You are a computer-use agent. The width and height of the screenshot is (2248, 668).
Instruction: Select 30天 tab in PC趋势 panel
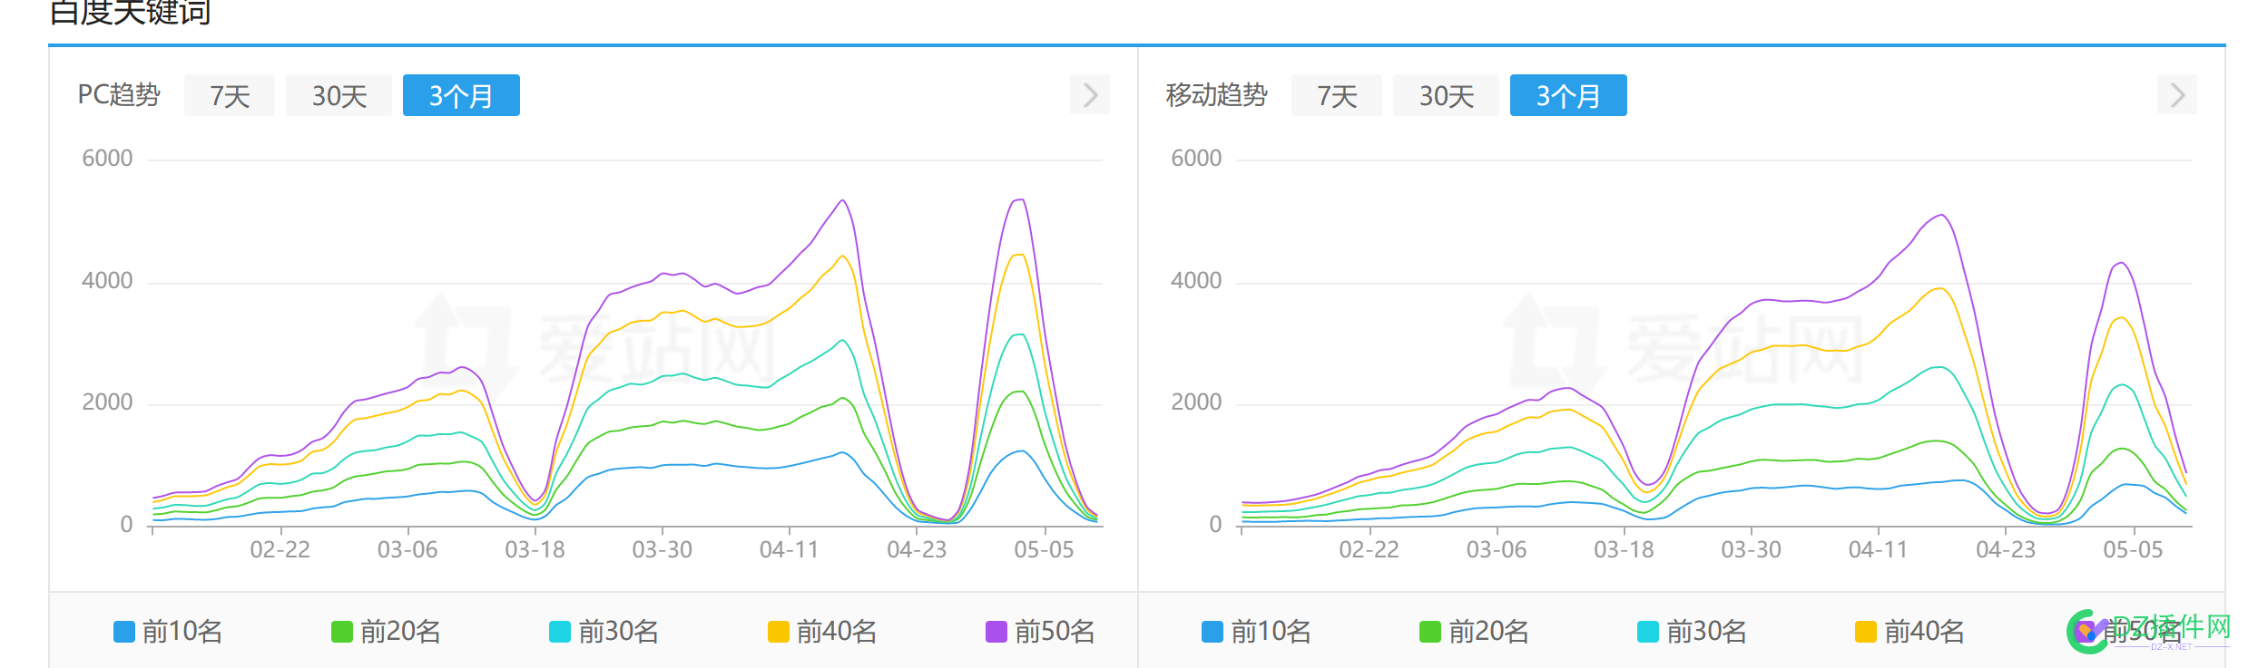point(339,95)
